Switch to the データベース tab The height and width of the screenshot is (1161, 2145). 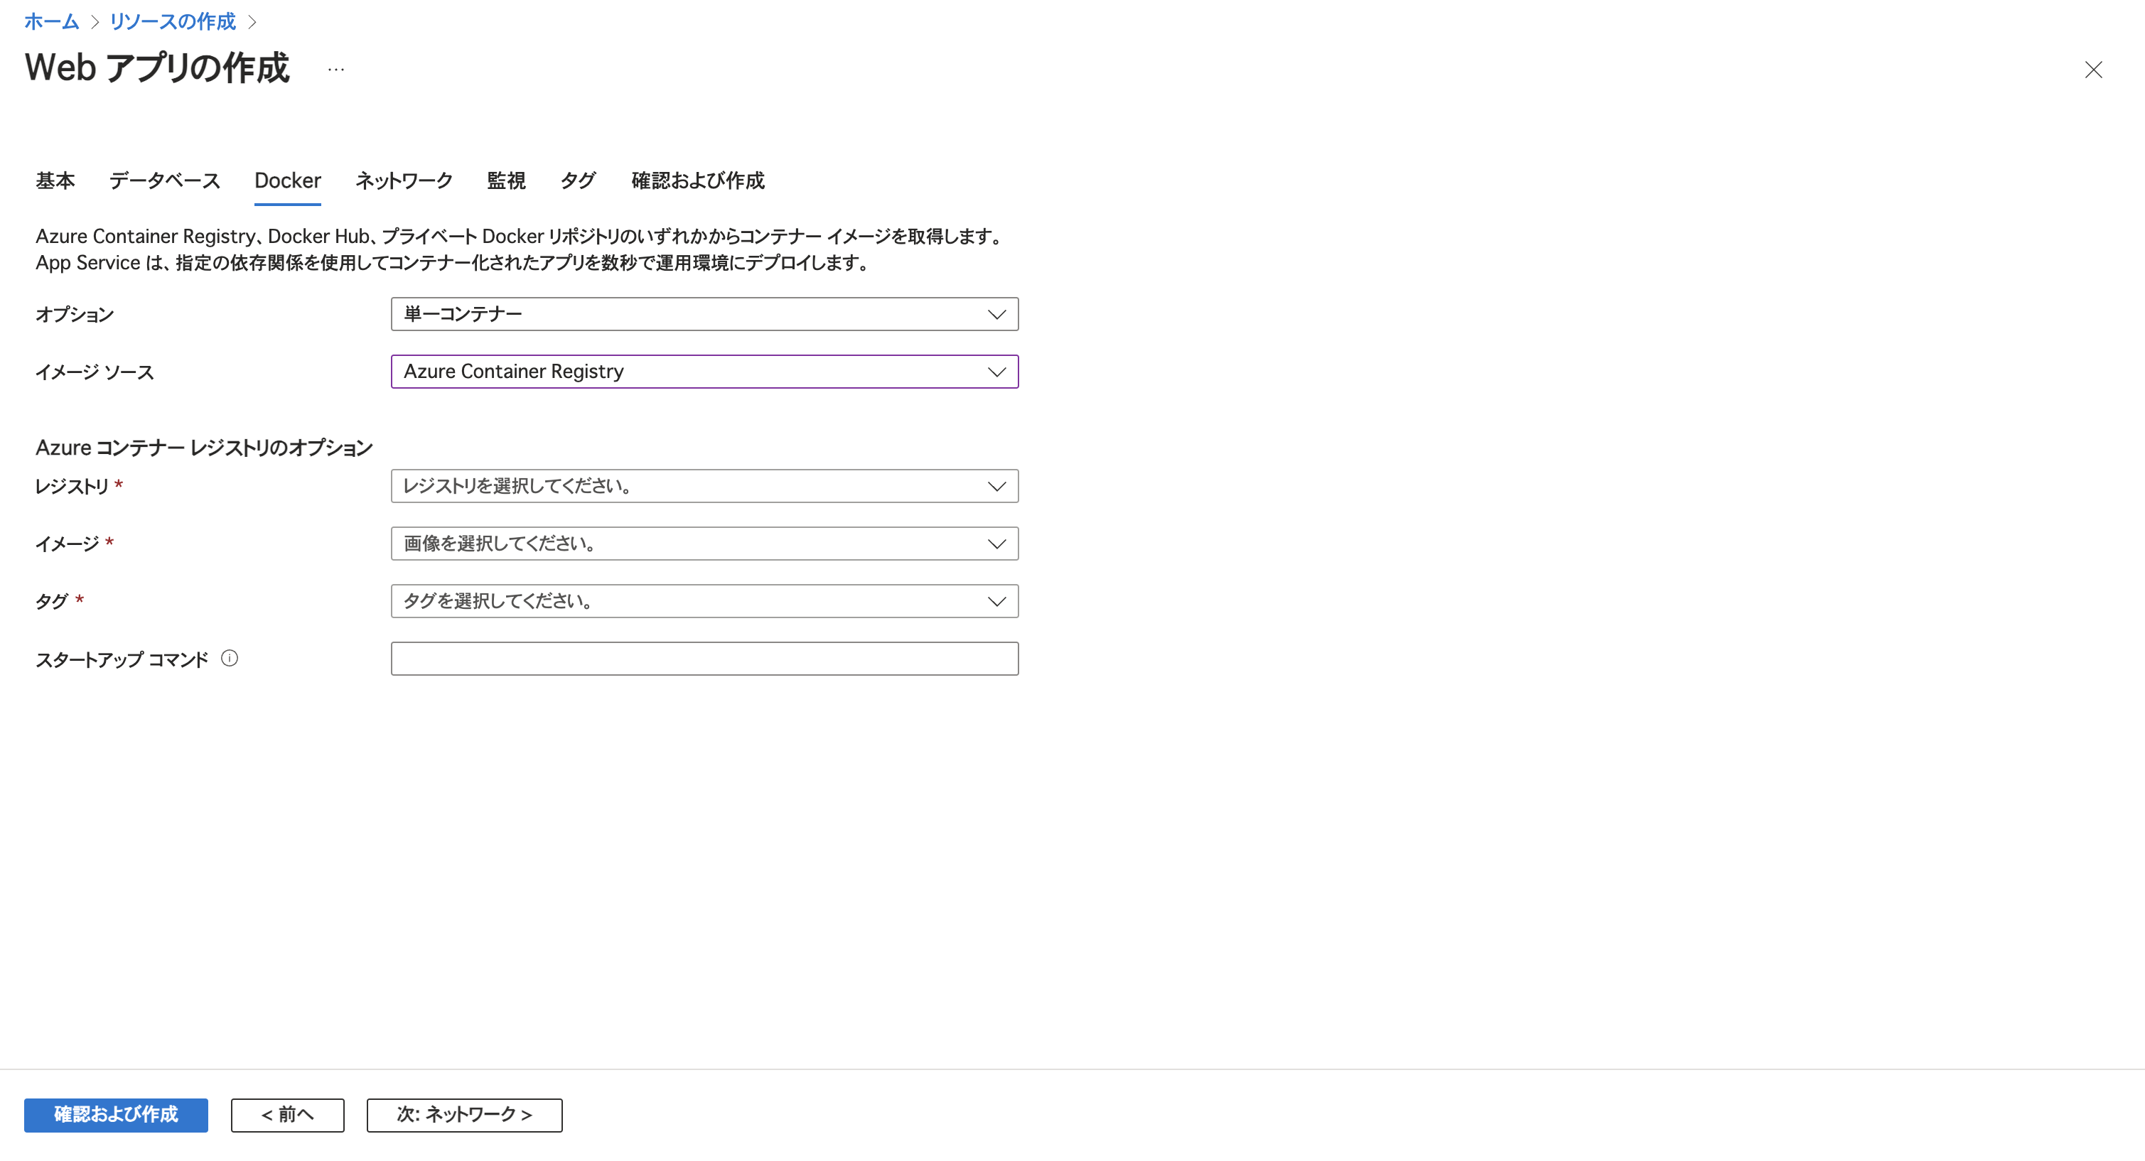(x=163, y=180)
